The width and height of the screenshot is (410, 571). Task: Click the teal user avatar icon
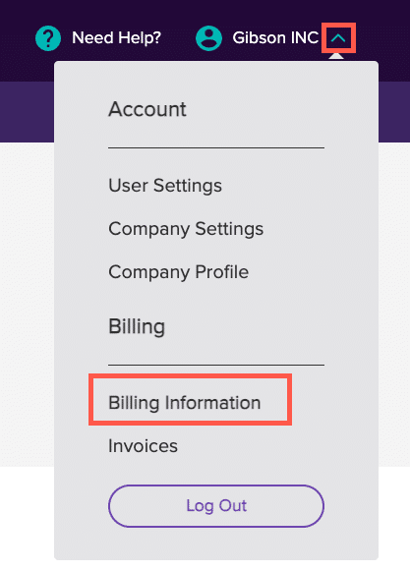pyautogui.click(x=208, y=38)
